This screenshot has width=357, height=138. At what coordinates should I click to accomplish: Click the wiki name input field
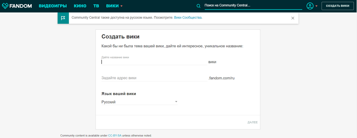click(154, 62)
